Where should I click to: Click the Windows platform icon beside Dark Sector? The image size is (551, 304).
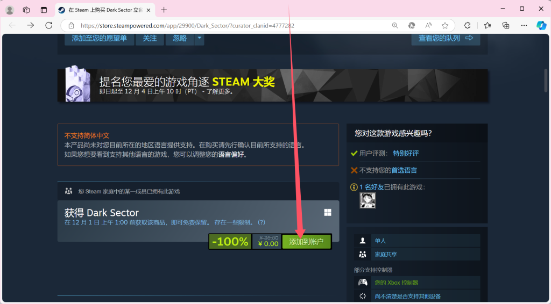(328, 213)
